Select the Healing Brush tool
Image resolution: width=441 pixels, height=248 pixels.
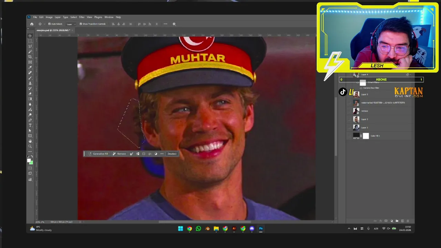[x=30, y=73]
